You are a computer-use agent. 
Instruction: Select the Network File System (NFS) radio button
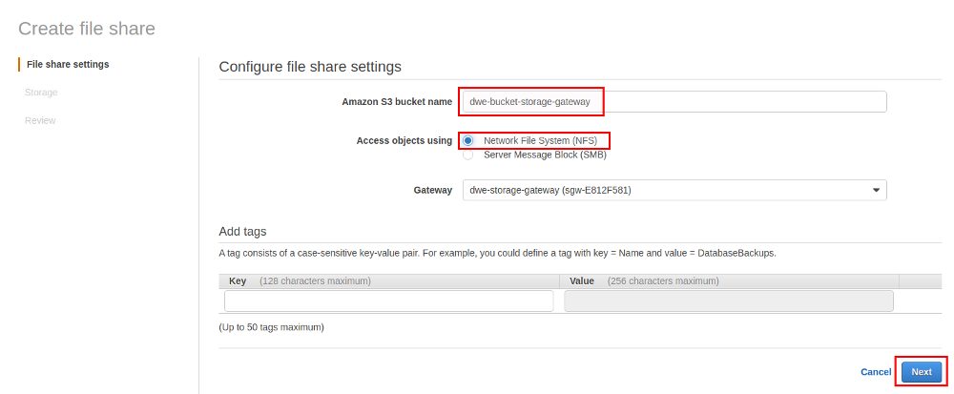coord(467,140)
